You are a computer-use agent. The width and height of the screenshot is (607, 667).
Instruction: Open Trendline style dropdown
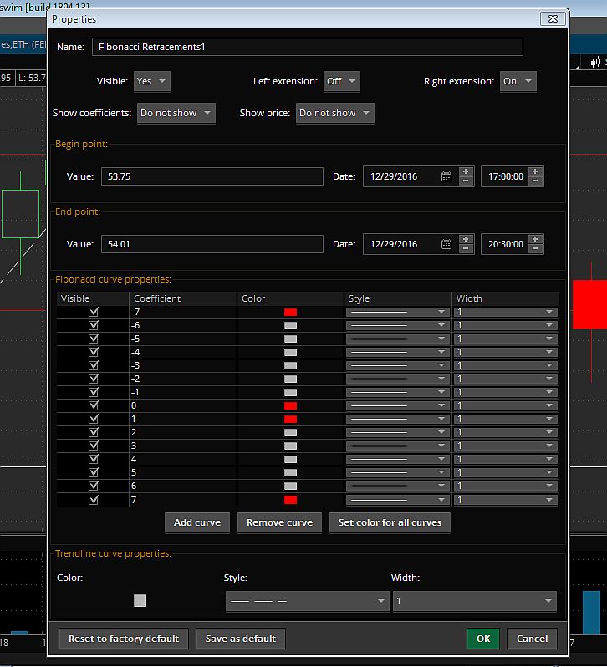click(x=308, y=601)
